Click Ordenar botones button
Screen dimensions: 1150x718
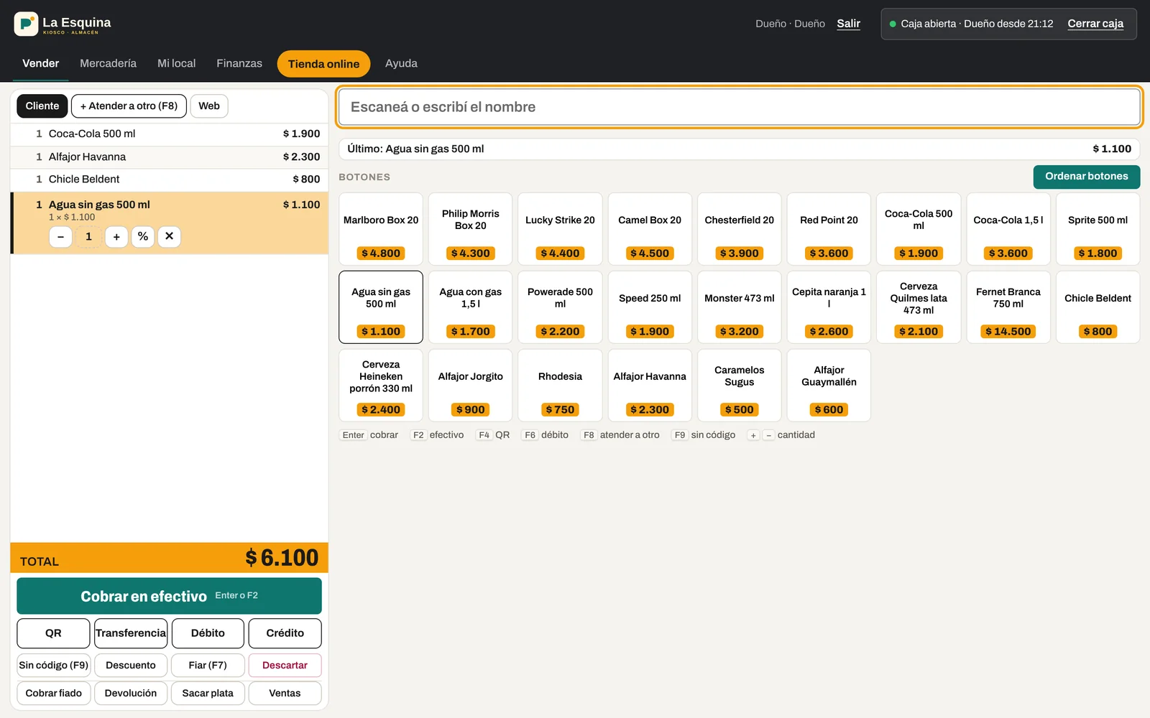click(x=1086, y=177)
